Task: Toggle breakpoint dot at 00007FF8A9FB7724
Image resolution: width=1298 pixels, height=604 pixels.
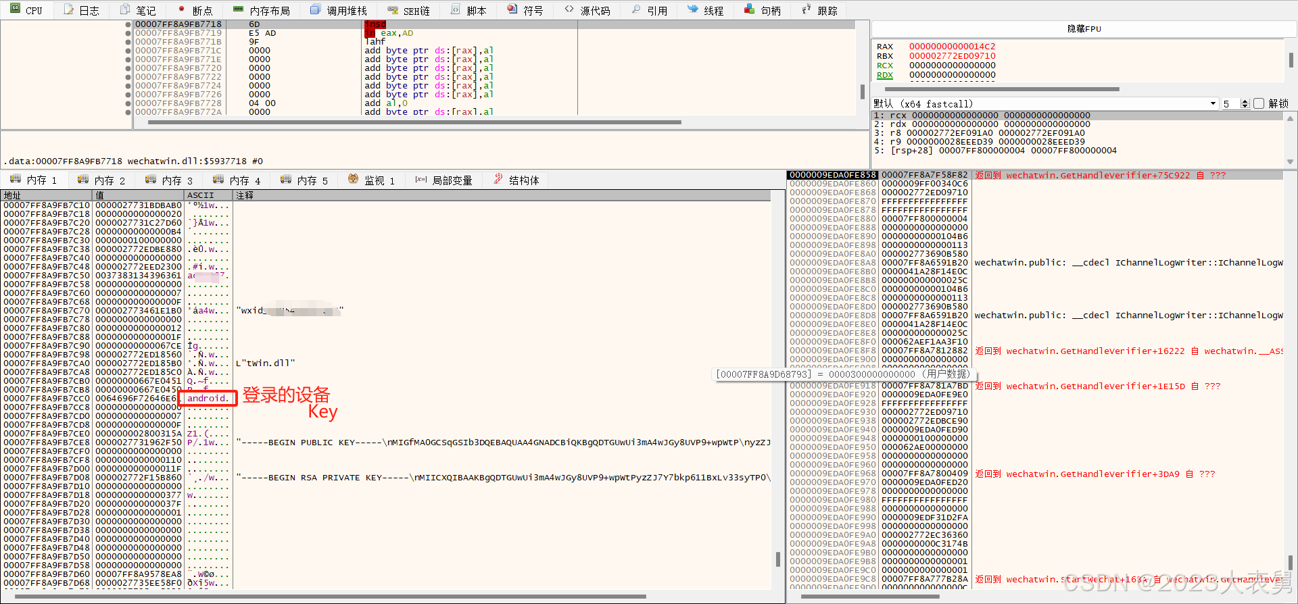Action: (128, 86)
